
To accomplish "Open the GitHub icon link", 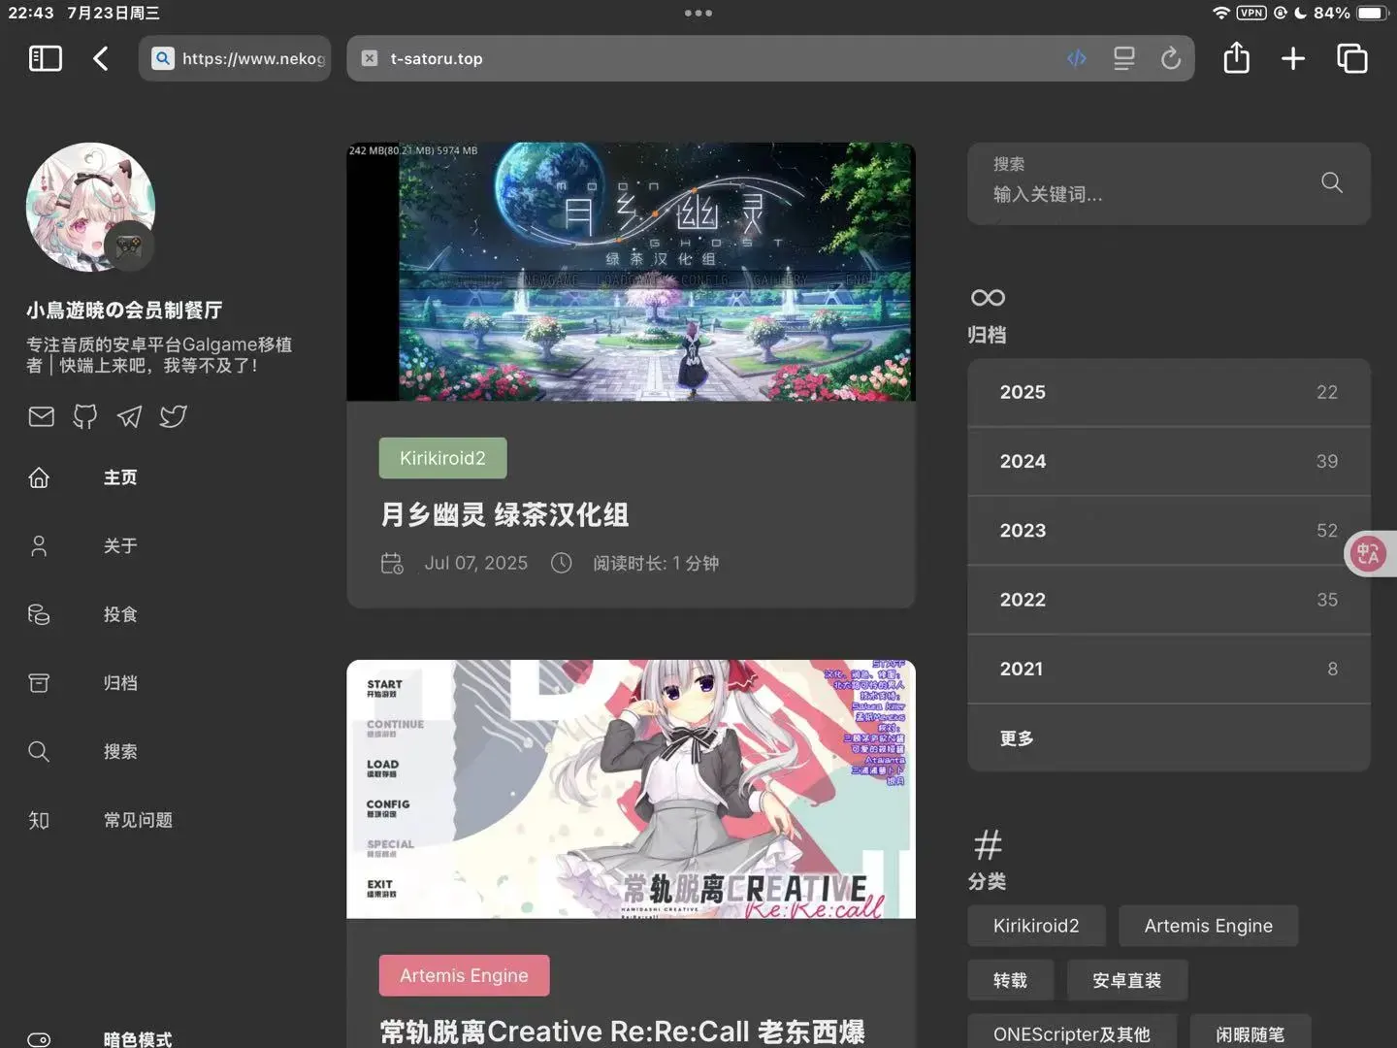I will click(85, 416).
